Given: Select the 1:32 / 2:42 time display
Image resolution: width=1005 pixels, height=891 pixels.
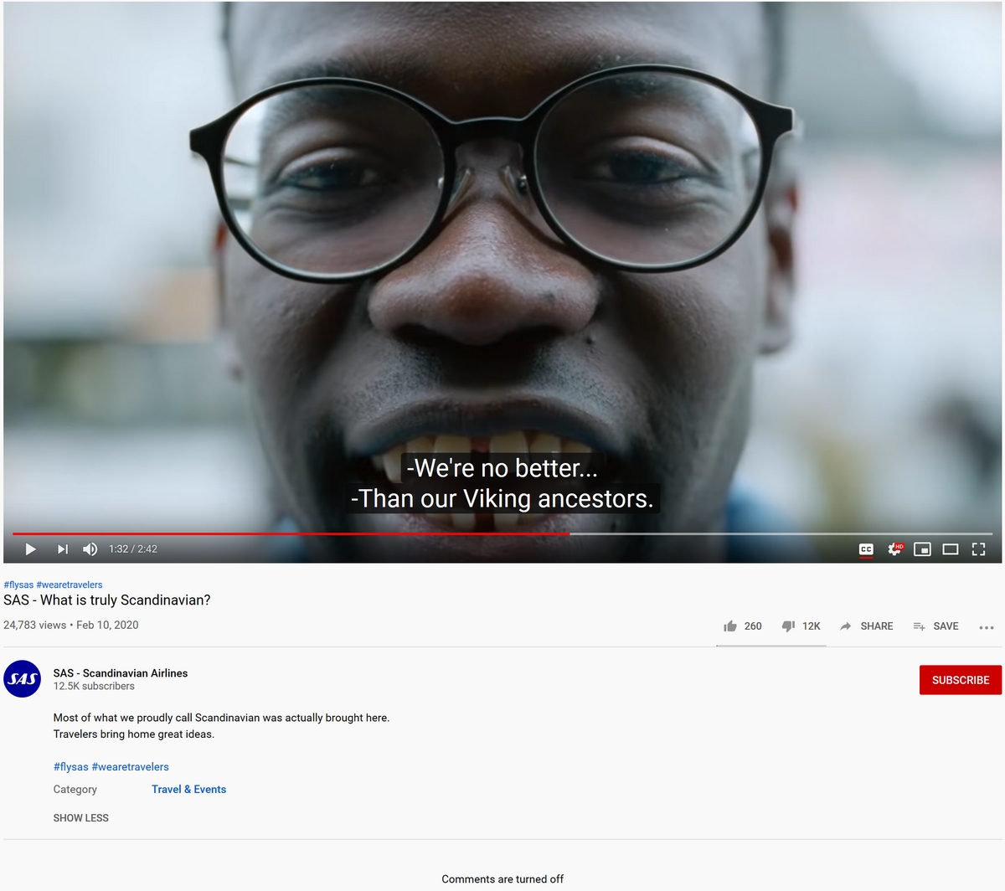Looking at the screenshot, I should [133, 549].
